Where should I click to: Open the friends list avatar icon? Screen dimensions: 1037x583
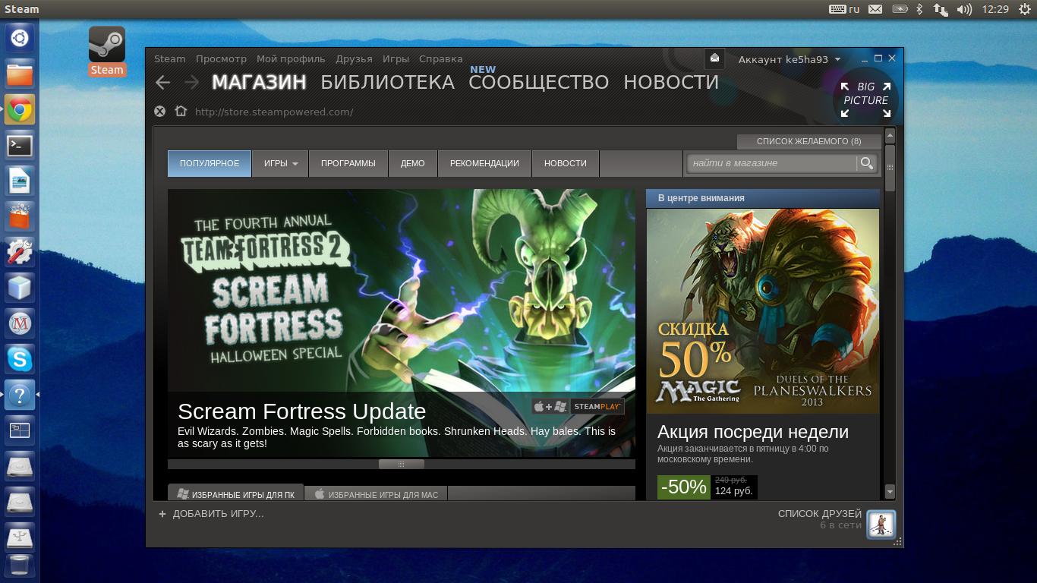click(x=881, y=525)
